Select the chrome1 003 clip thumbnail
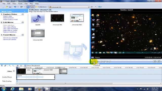 tap(38, 33)
